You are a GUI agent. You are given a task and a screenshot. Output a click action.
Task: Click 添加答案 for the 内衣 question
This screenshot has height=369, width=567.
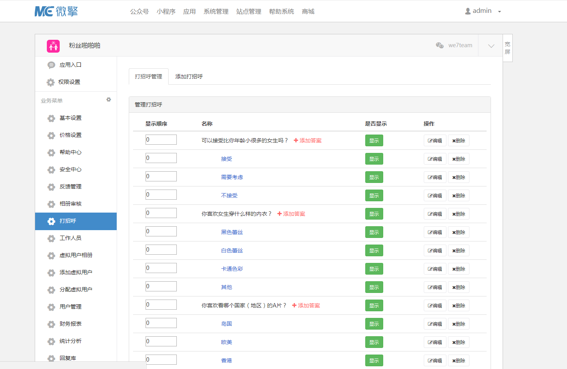[291, 214]
